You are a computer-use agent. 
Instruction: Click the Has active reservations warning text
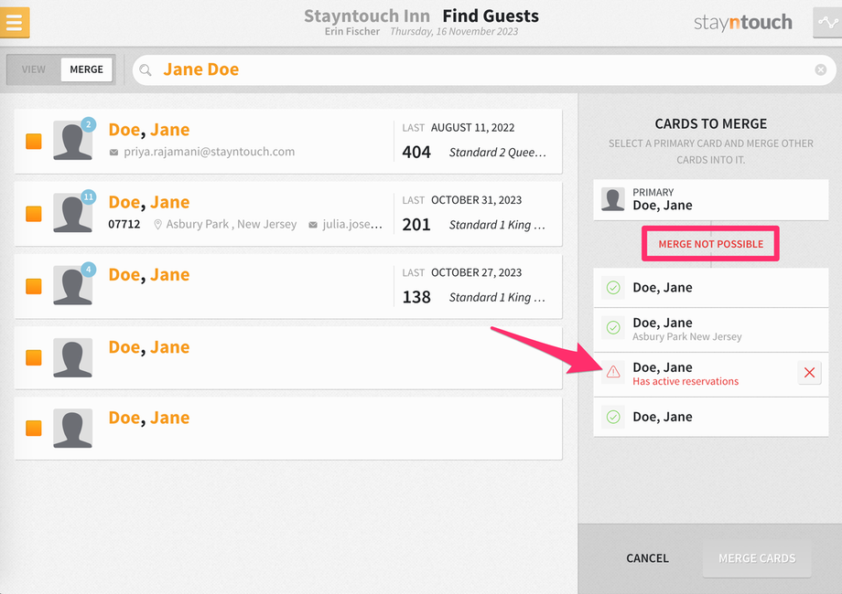click(x=685, y=382)
